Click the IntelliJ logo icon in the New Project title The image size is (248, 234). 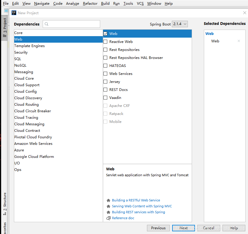tap(14, 13)
